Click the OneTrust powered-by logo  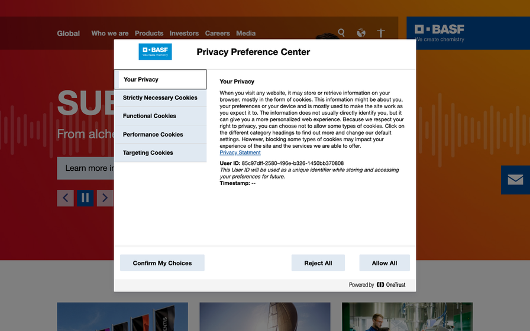pos(391,285)
